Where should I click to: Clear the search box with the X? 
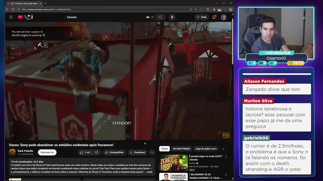[152, 17]
